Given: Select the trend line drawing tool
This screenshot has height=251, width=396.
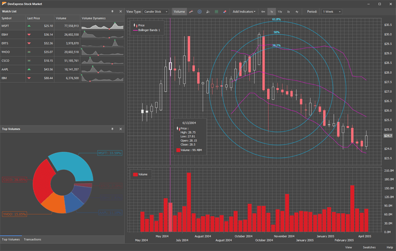Looking at the screenshot, I should [x=191, y=11].
